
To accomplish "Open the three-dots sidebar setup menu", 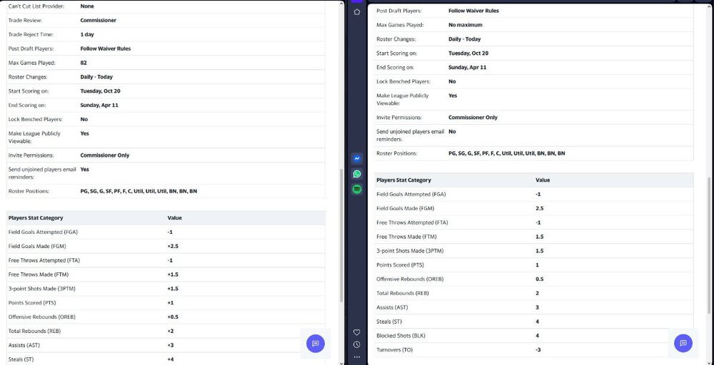I will pos(357,357).
